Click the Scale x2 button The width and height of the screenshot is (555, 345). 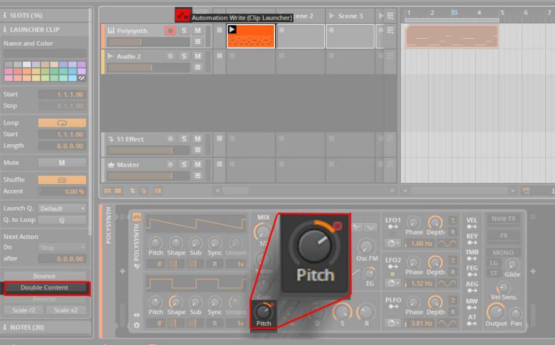[x=65, y=310]
